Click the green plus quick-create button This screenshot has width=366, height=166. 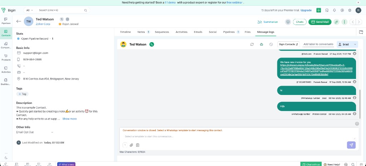[318, 10]
